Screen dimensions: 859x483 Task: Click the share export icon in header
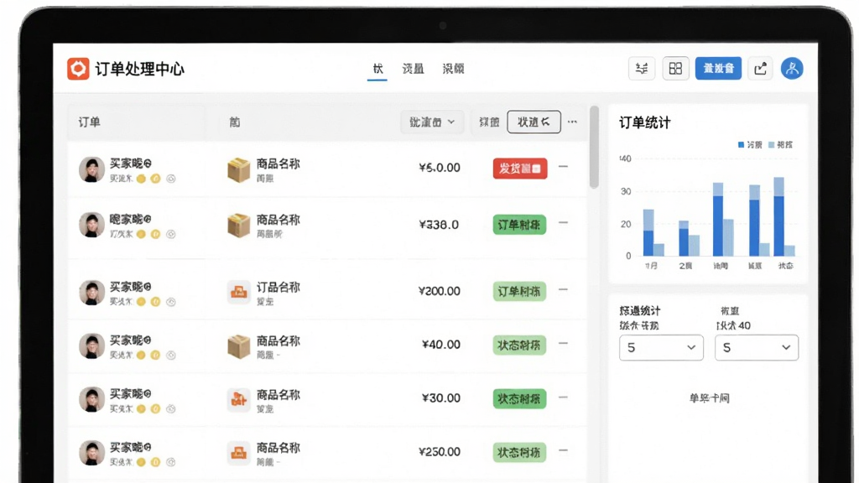(760, 69)
